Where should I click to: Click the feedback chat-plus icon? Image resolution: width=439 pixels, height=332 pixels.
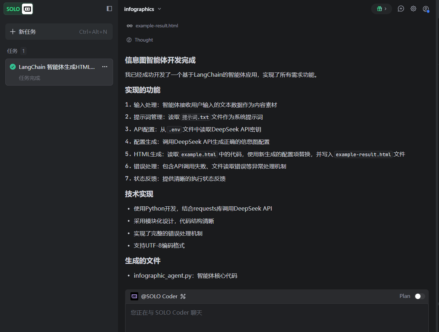coord(401,9)
